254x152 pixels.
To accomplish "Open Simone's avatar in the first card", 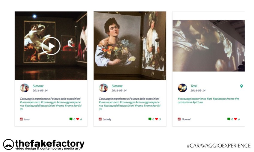I will [x=25, y=88].
